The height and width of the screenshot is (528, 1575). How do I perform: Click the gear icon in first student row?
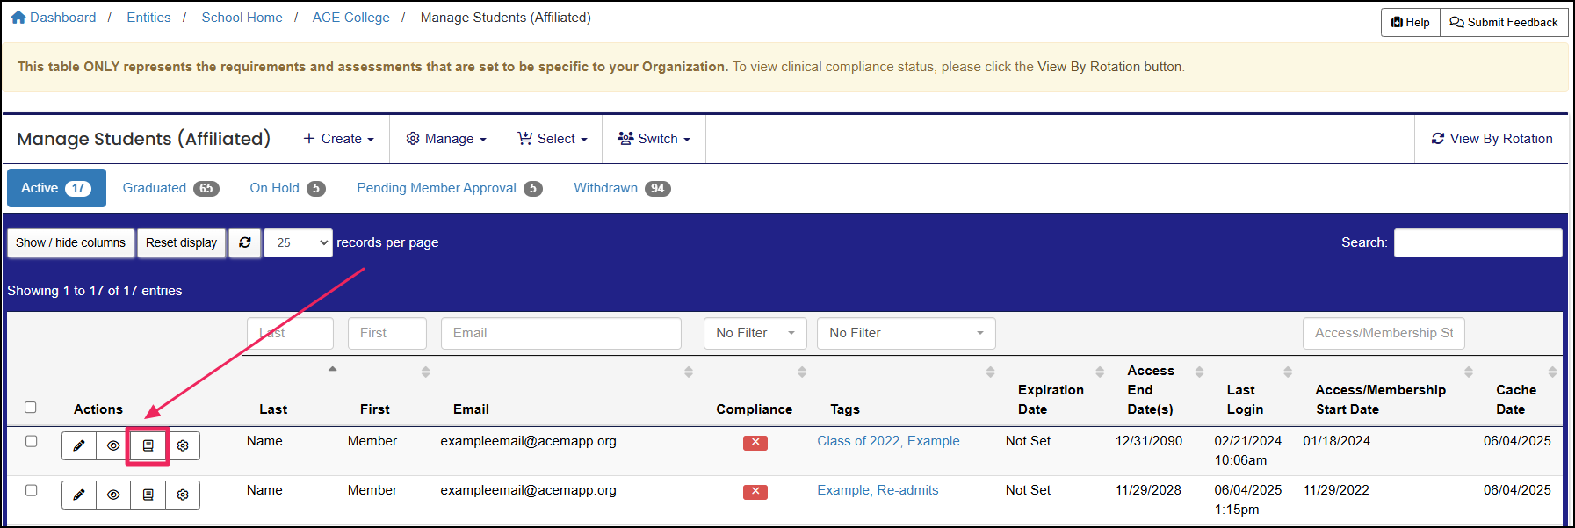tap(183, 445)
